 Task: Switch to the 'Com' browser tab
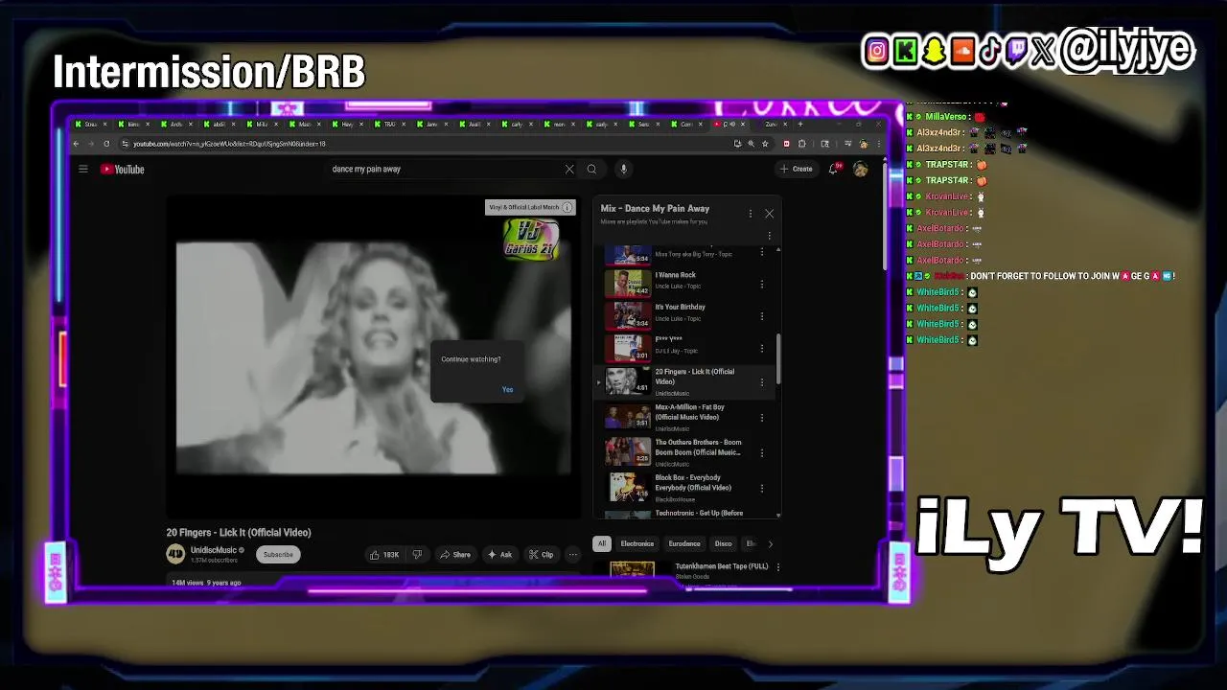686,124
